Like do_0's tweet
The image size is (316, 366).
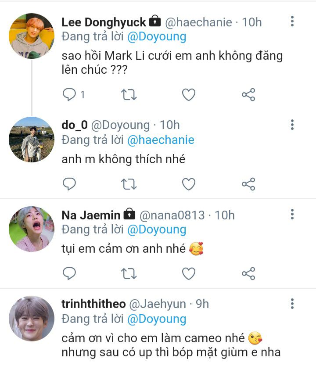[x=189, y=184]
